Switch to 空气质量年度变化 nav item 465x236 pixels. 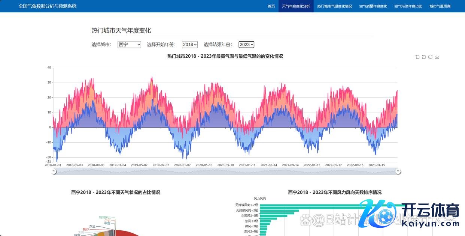[x=373, y=6]
